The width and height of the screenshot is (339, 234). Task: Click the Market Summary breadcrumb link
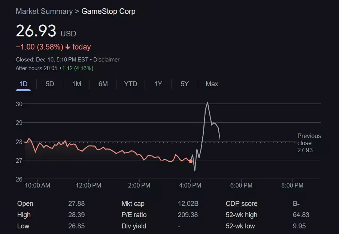[x=44, y=11]
